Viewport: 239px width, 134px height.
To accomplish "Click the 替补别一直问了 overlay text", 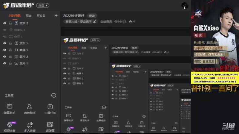I will (x=215, y=88).
